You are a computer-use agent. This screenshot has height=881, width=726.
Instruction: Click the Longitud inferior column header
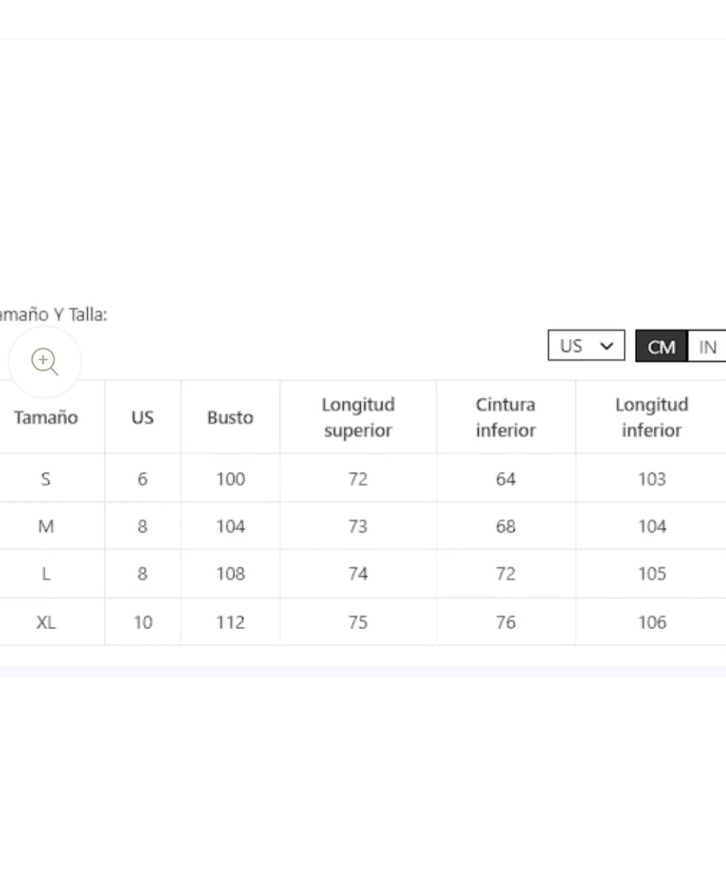[651, 417]
